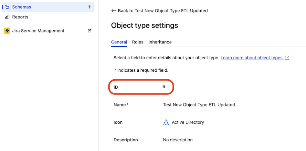The image size is (306, 151).
Task: Switch to the General tab
Action: click(119, 42)
